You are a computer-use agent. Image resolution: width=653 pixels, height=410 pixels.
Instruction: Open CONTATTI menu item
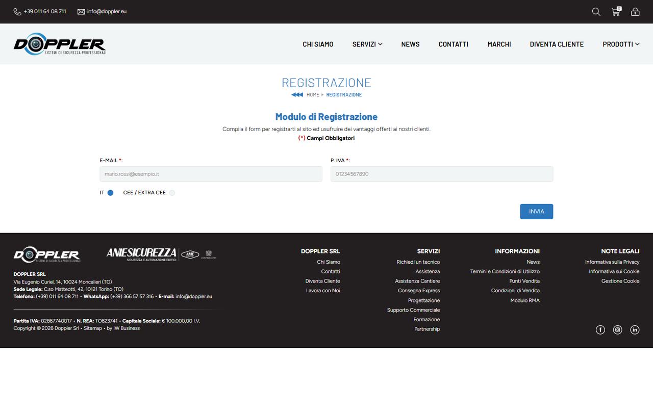(454, 44)
